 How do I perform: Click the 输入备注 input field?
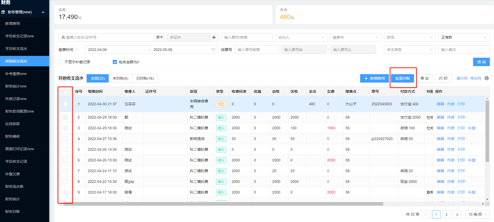(x=464, y=50)
